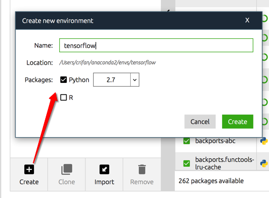Click Python icon beside backports-abc
The image size is (269, 198).
pyautogui.click(x=264, y=141)
